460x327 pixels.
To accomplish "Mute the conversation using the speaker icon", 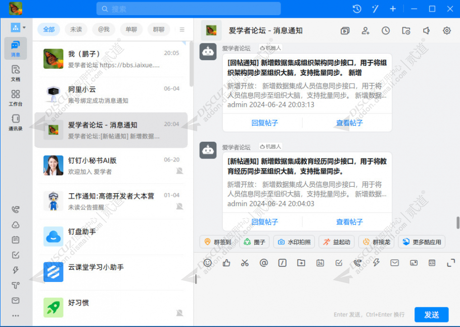I will pos(426,30).
